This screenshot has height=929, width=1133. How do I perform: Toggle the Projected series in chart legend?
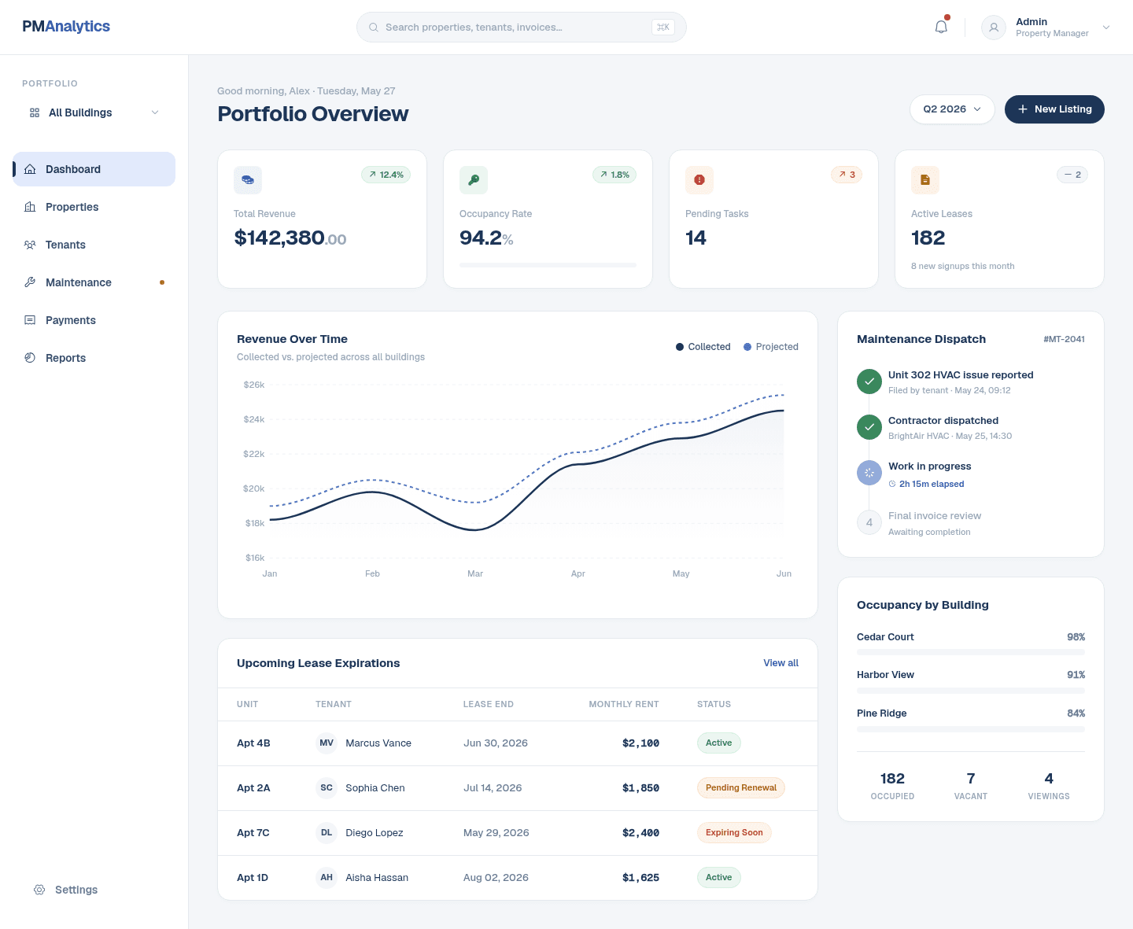pos(771,347)
